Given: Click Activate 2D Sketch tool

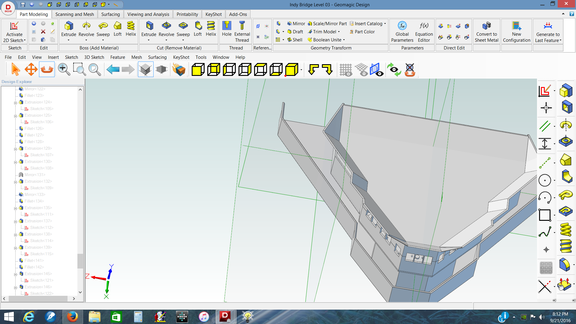Looking at the screenshot, I should tap(14, 31).
